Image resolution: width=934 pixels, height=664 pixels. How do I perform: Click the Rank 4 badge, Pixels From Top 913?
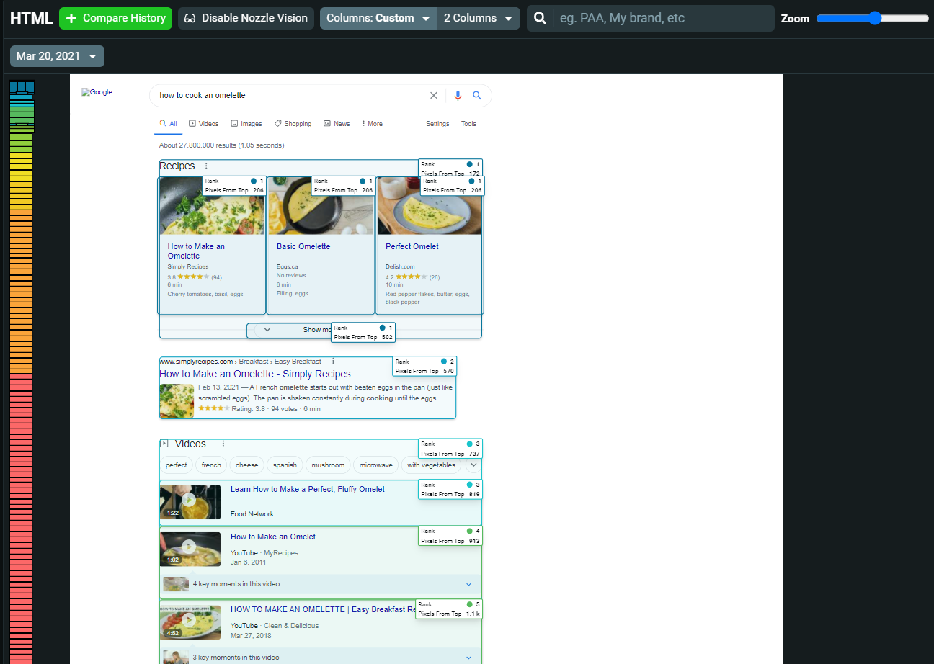tap(450, 536)
